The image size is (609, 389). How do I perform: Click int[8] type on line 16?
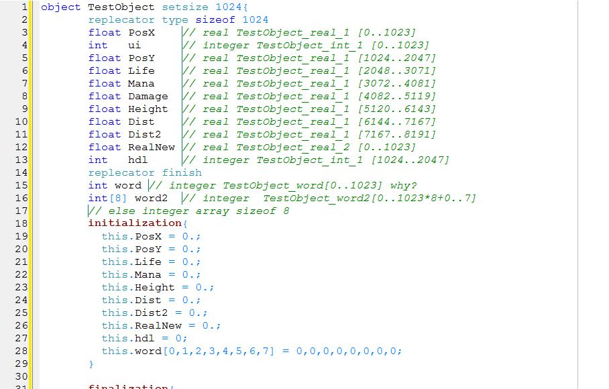tap(107, 198)
